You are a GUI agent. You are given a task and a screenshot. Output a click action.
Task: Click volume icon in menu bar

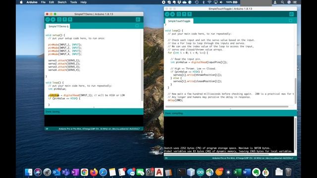click(221, 2)
